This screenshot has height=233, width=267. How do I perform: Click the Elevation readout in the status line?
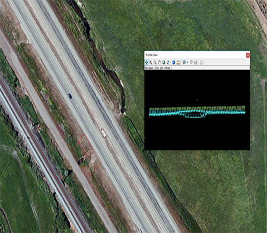point(158,68)
